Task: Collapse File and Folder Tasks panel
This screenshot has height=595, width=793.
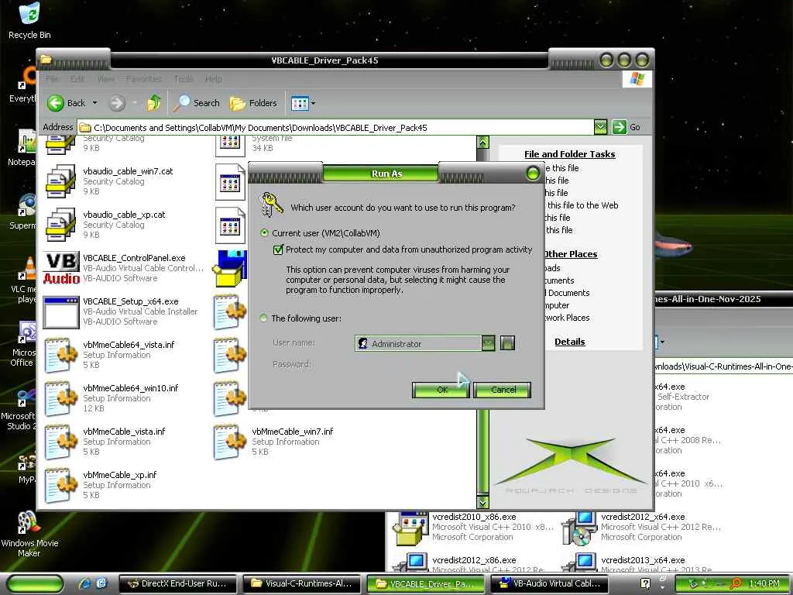Action: (x=569, y=154)
